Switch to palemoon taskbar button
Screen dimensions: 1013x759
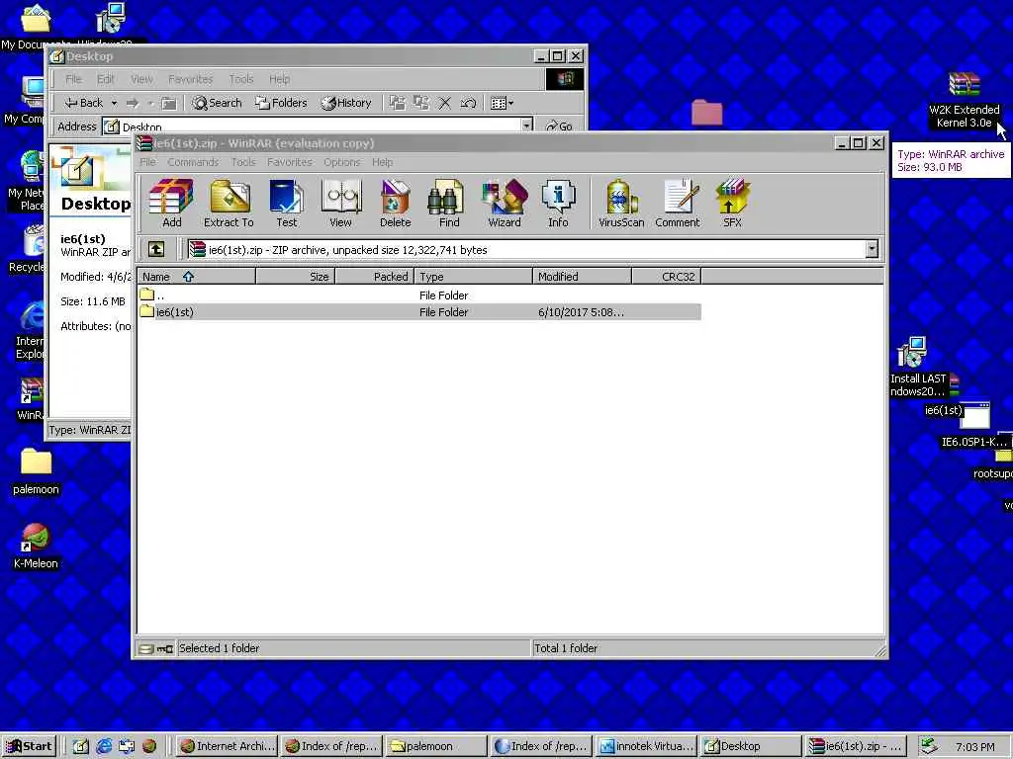pos(436,746)
